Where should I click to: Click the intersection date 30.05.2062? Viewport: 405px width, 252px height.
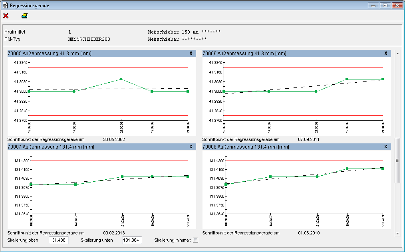pos(114,139)
